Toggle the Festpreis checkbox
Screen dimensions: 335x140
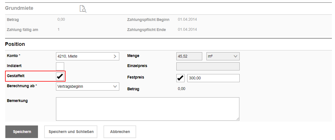pyautogui.click(x=180, y=78)
